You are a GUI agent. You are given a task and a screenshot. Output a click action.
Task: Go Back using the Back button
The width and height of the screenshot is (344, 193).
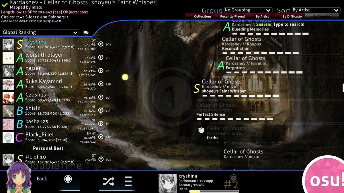[42, 179]
